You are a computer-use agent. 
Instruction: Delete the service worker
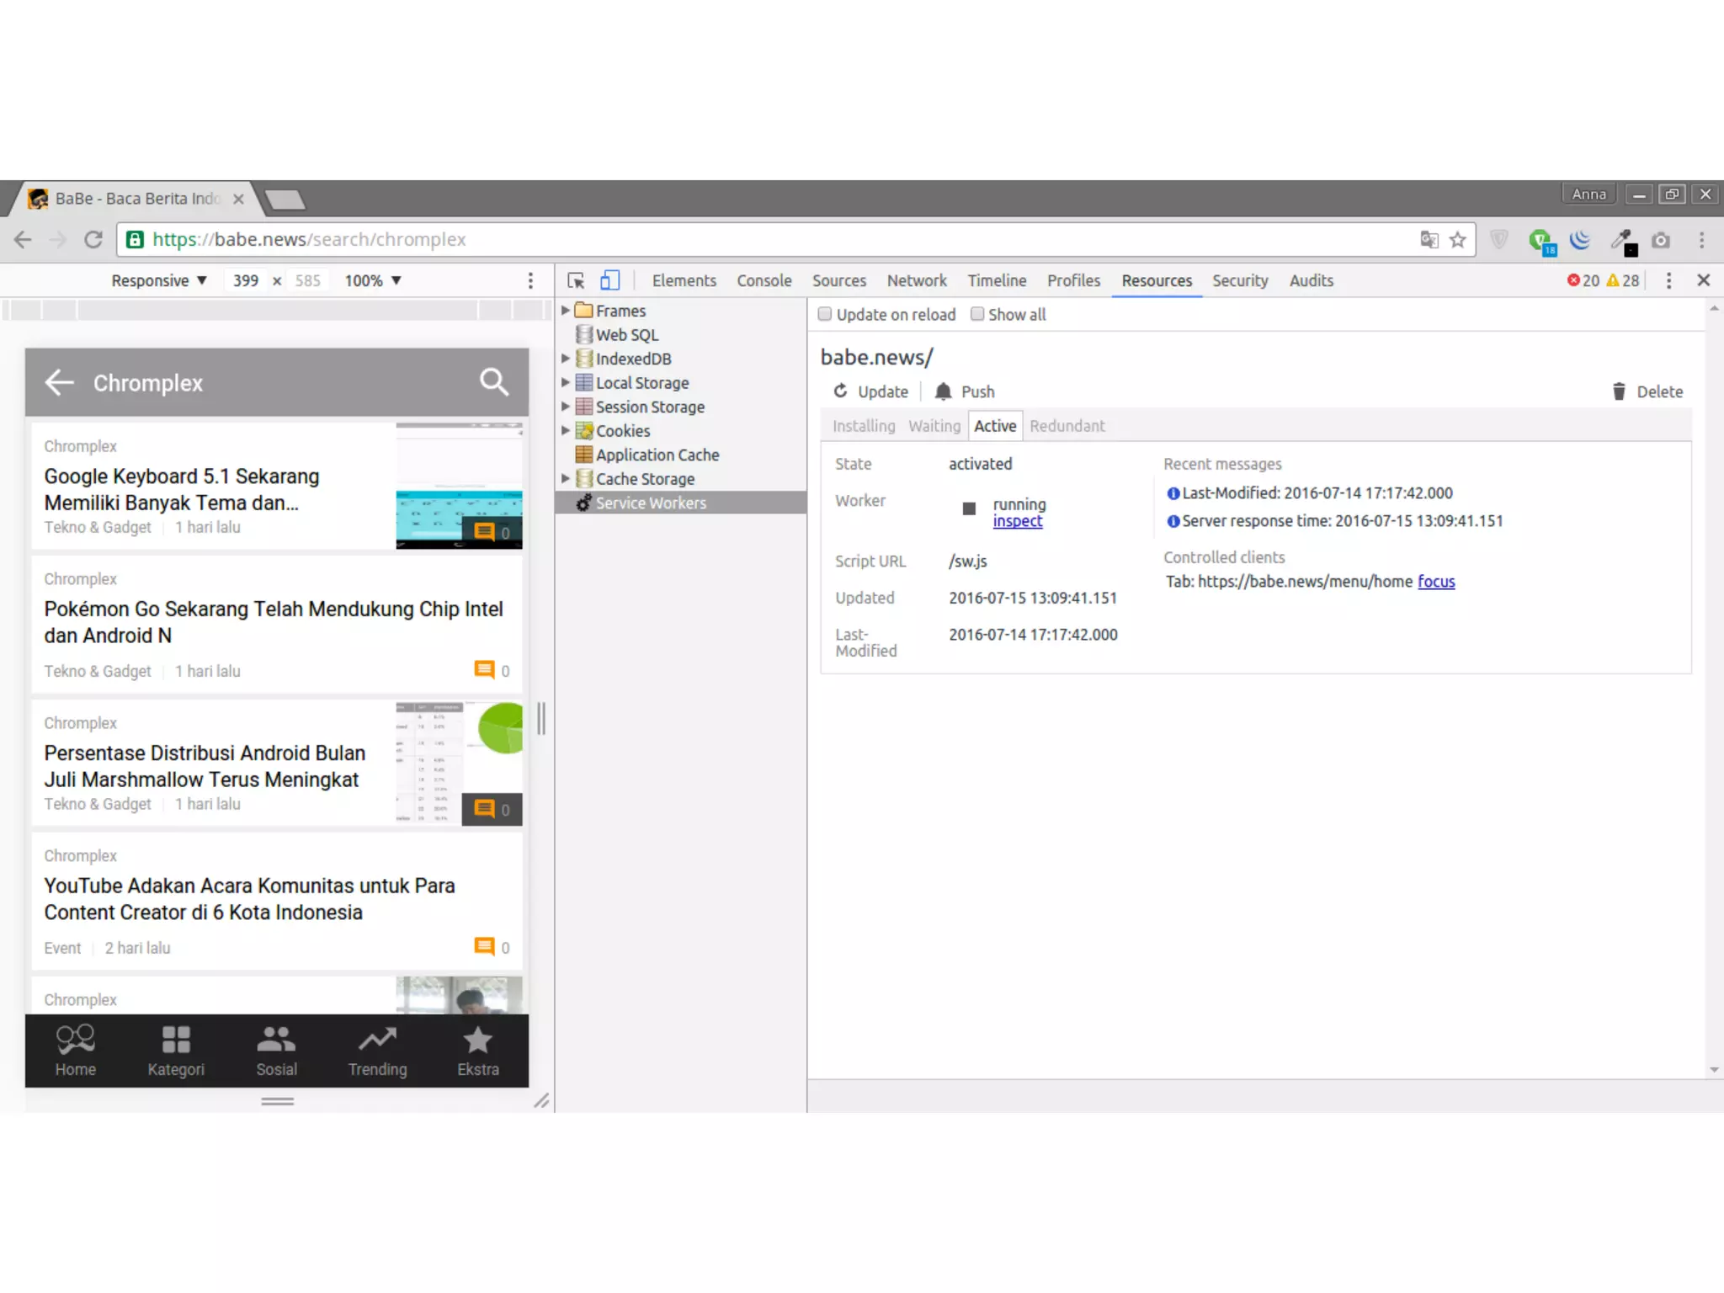pyautogui.click(x=1647, y=391)
